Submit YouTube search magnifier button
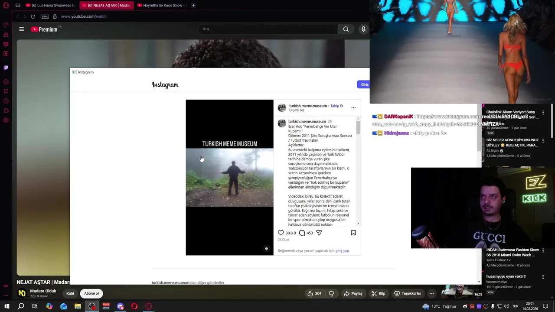555x312 pixels. [346, 29]
